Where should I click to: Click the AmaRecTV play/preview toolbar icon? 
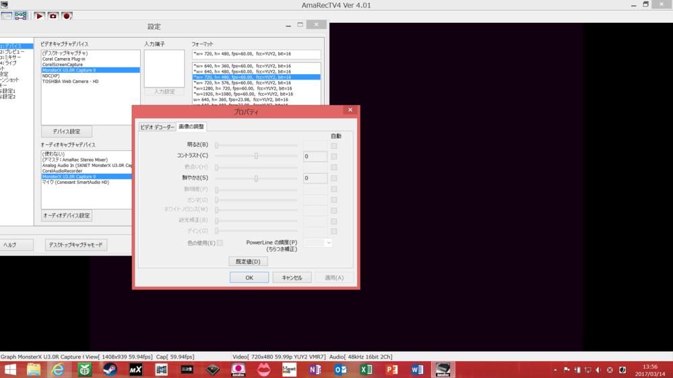(x=39, y=15)
